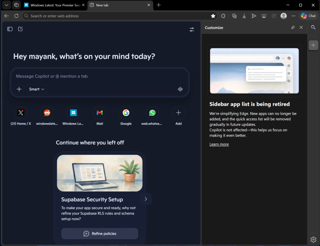This screenshot has width=320, height=246.
Task: Open the Google shortcut
Action: coord(126,115)
